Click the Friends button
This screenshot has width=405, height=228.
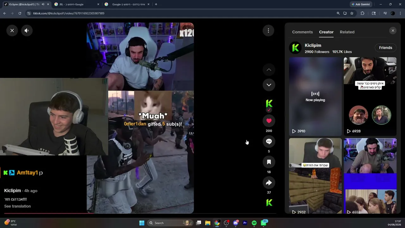385,48
